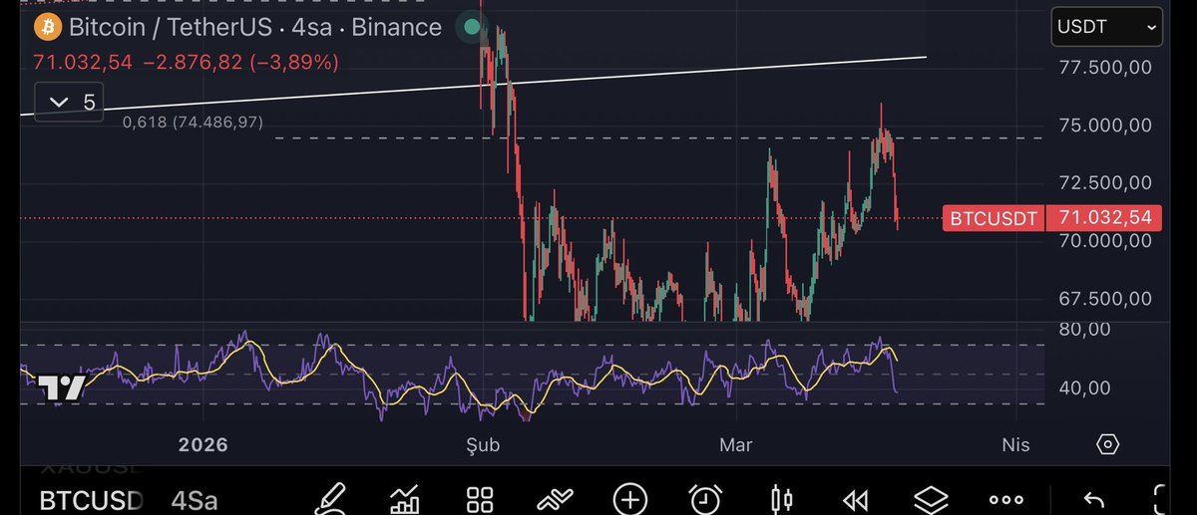Tap the RSI 80,00 scale label

[1083, 329]
